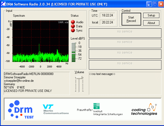Click the DRMSoftwareRadio-MERLIN-00000080 license line
164x126 pixels.
(x=29, y=74)
